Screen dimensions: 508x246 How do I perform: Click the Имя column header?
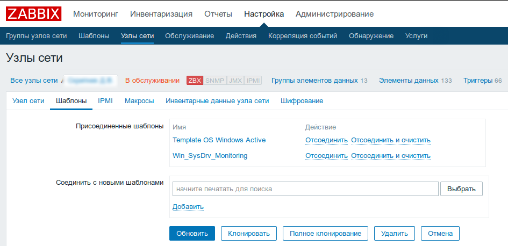pos(180,127)
